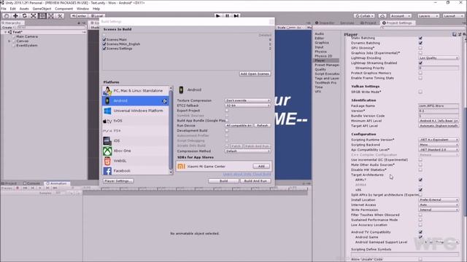The height and width of the screenshot is (262, 467).
Task: Open Player Settings from Build Settings
Action: (x=118, y=180)
